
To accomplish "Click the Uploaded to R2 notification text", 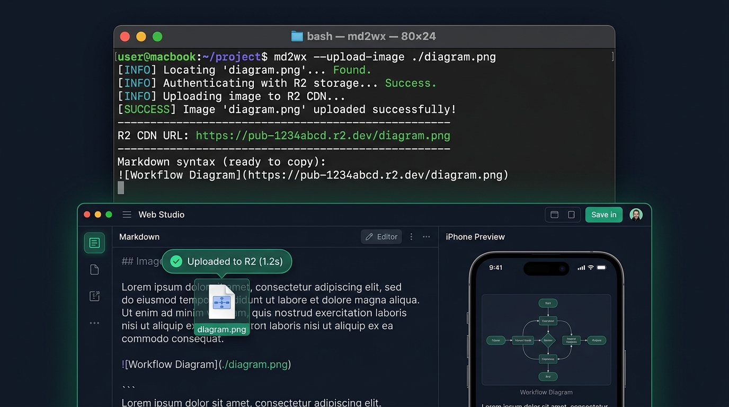I will (235, 261).
